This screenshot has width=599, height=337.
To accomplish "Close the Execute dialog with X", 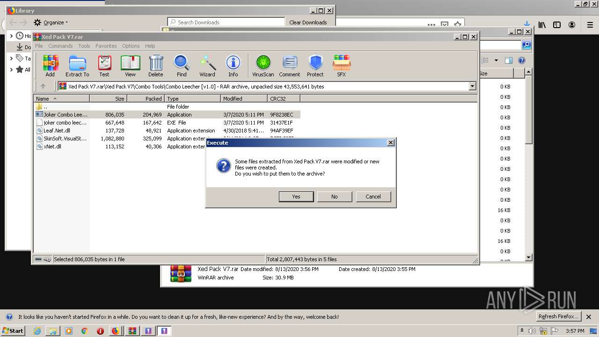I will [391, 143].
